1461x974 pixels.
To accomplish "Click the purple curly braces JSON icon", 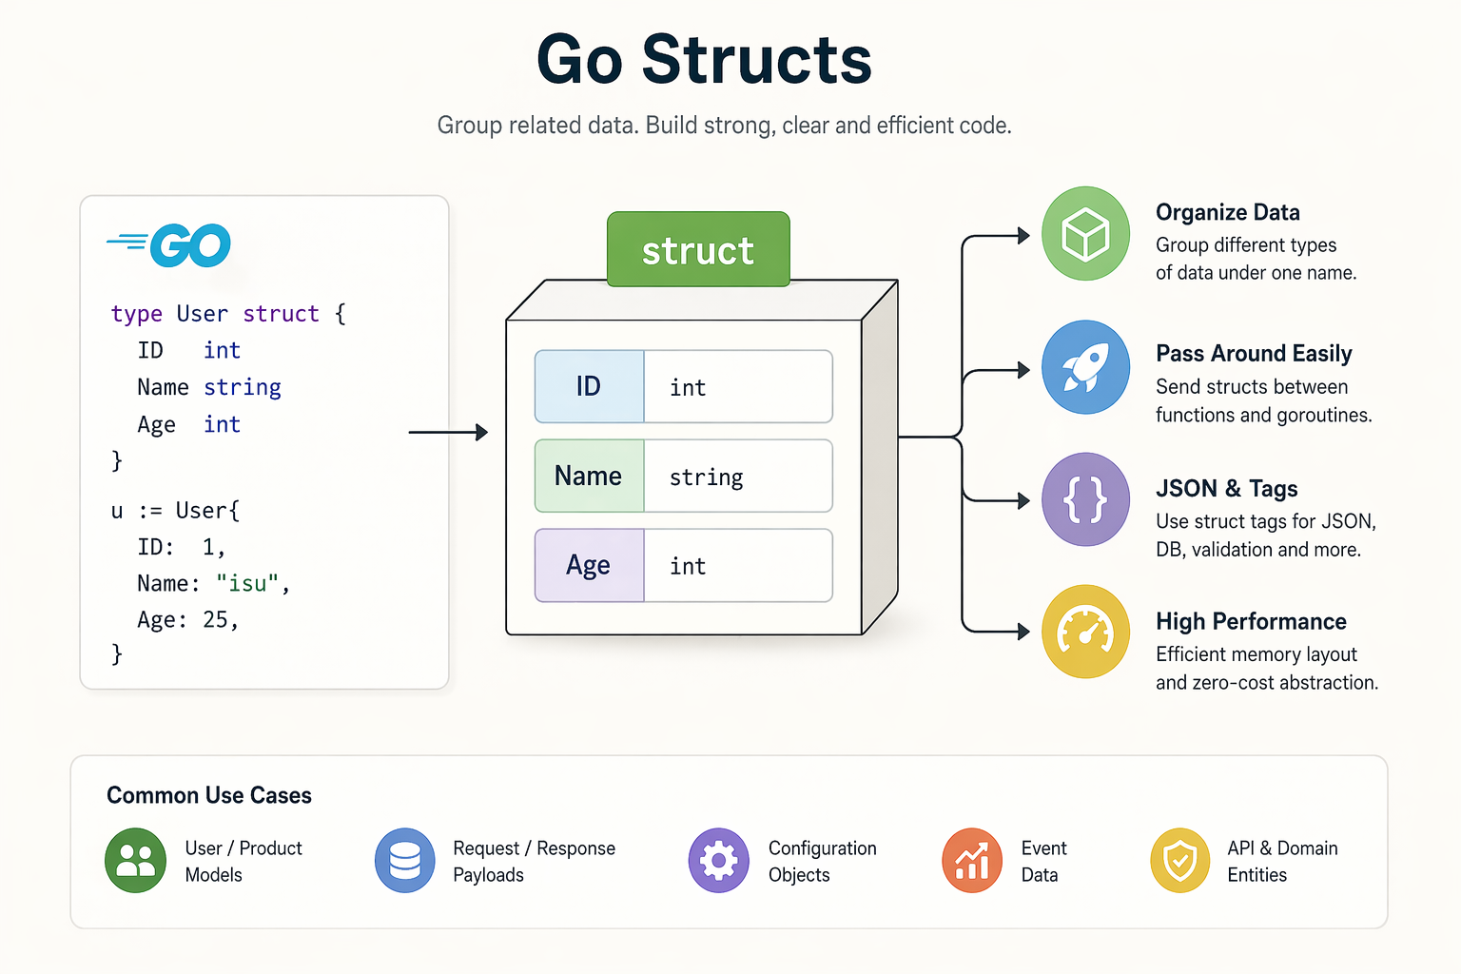I will click(x=1085, y=499).
